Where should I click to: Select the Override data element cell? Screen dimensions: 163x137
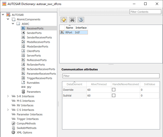74,90
